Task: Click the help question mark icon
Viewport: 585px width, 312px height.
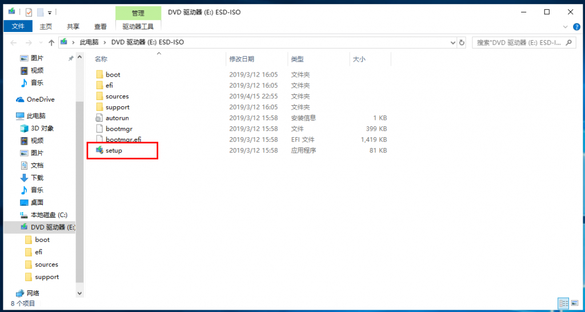Action: pyautogui.click(x=576, y=27)
